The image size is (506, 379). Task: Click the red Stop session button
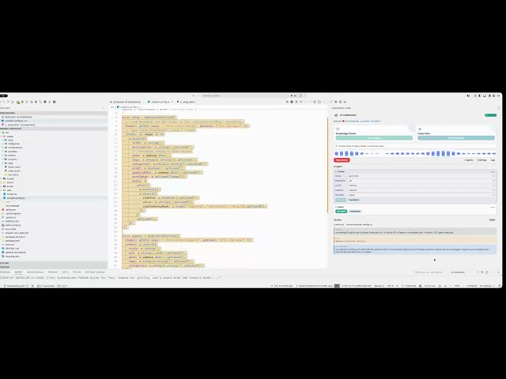[x=342, y=159]
